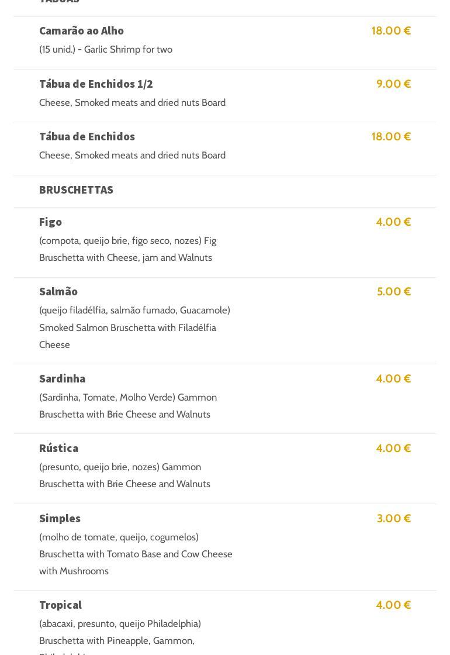Click the Fig Bruschetta description text
This screenshot has height=655, width=450.
(x=127, y=249)
